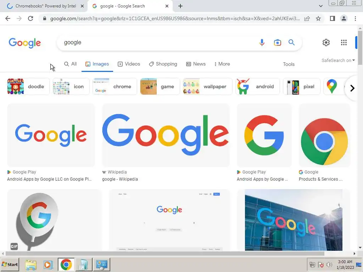Close the Chromebooks Powered by Intel tab
The image size is (363, 272).
click(82, 6)
